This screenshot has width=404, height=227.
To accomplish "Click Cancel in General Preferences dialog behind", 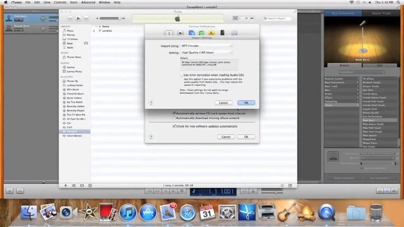I will 226,137.
